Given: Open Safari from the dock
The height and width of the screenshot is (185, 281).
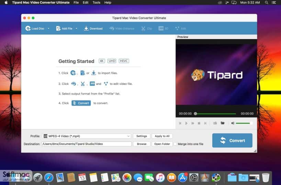Looking at the screenshot, I should point(49,178).
